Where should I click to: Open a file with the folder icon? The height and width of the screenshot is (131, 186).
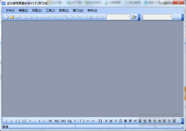click(12, 17)
